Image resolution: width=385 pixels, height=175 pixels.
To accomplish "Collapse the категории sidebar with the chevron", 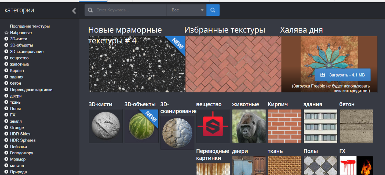I will (74, 11).
